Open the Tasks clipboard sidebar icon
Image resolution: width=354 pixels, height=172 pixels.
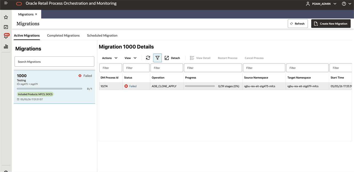[x=6, y=27]
